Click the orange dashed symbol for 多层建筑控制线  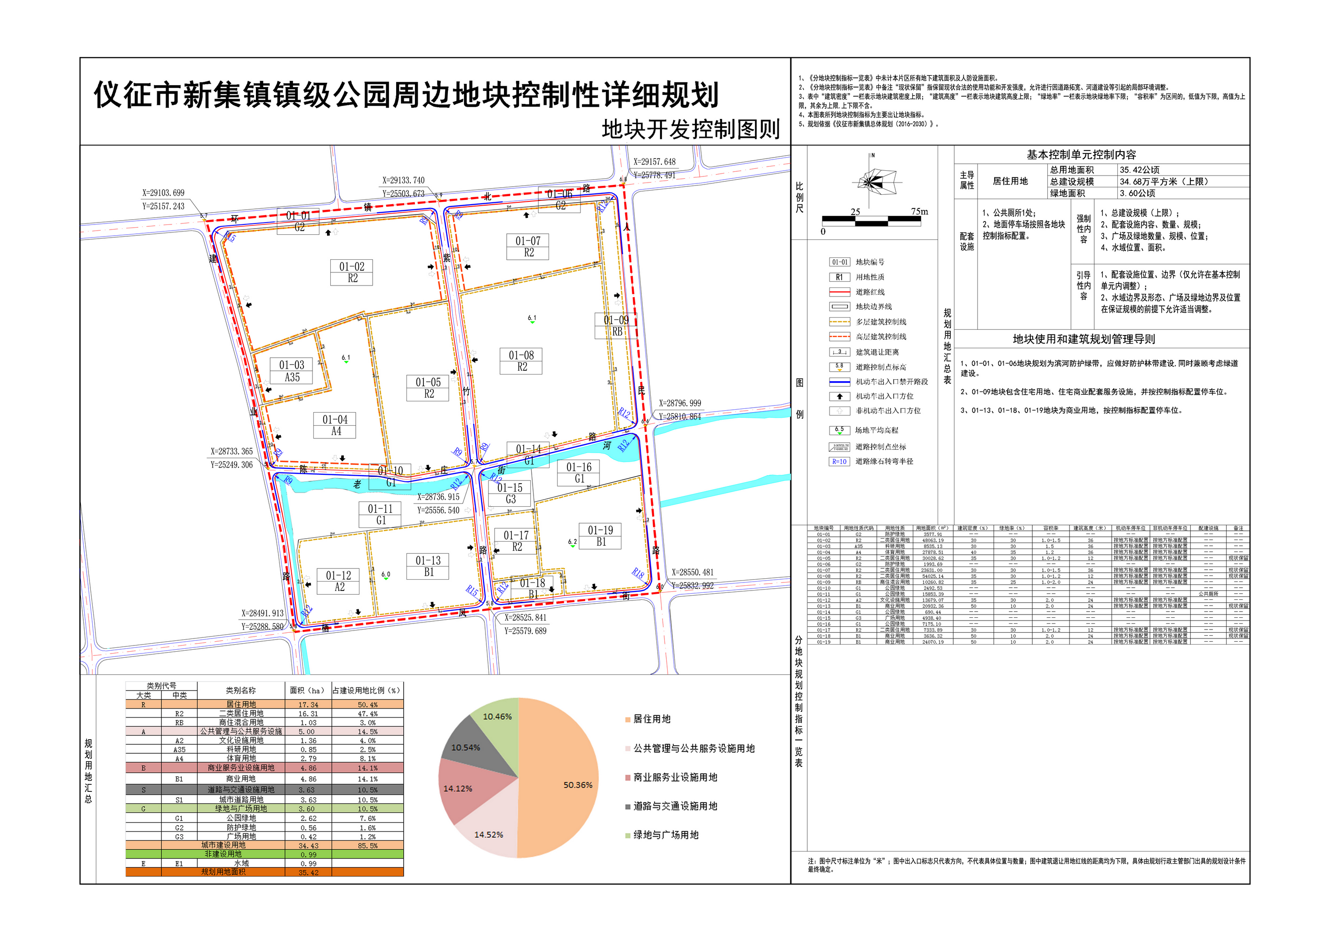tap(839, 322)
